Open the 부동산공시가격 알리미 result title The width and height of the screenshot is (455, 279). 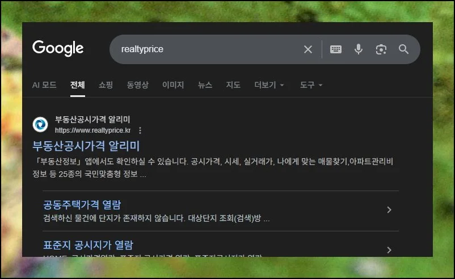point(86,145)
